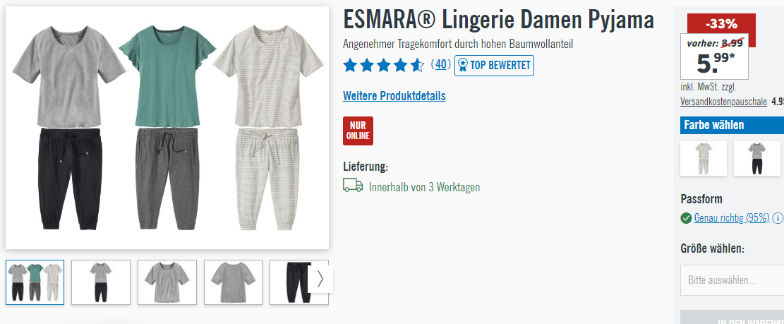Follow the Versandkostenpauschale link

[723, 102]
